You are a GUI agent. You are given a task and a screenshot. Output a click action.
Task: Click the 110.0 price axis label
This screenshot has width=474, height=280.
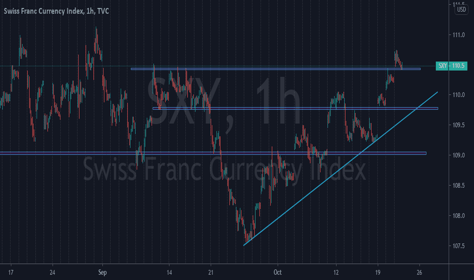point(459,95)
